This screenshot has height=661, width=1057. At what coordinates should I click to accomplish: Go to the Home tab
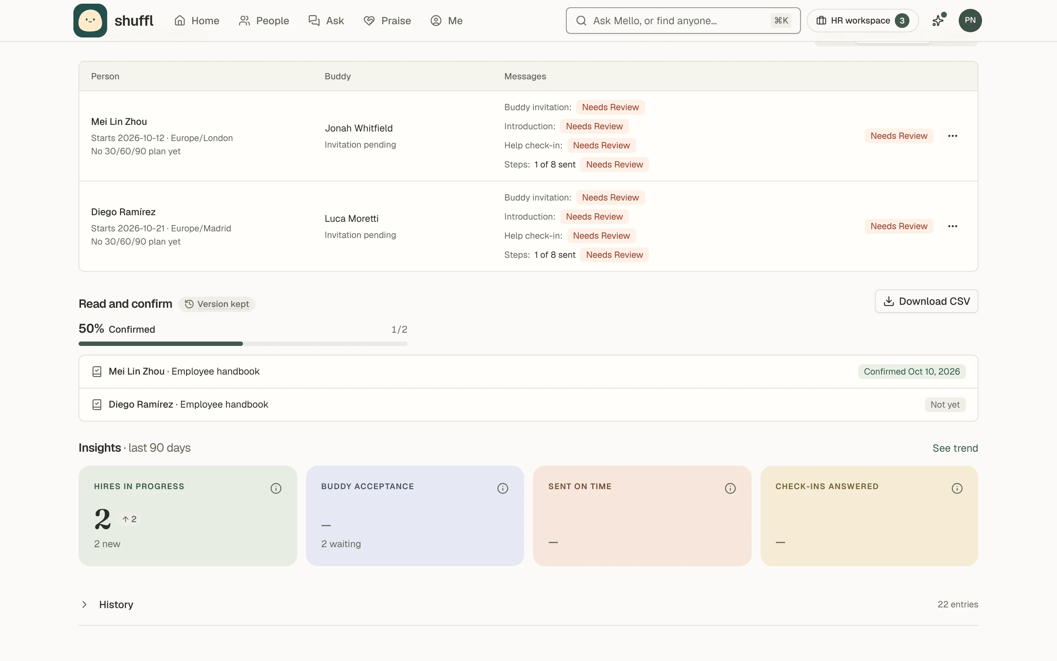coord(197,21)
